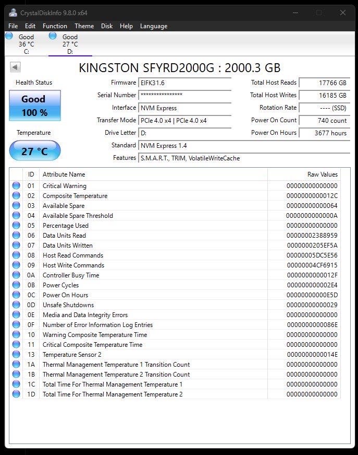Click Total Host Reads value 17766 GB
This screenshot has height=455, width=358.
[325, 83]
